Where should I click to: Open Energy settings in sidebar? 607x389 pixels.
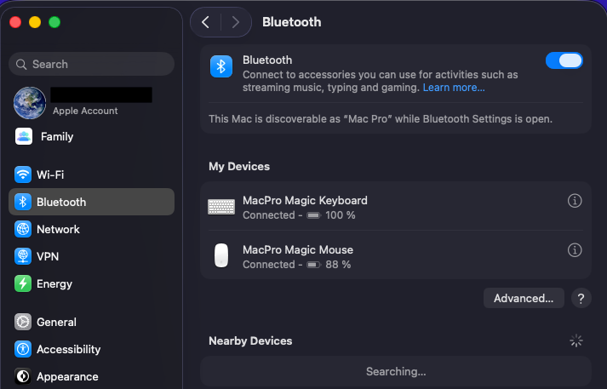[91, 283]
